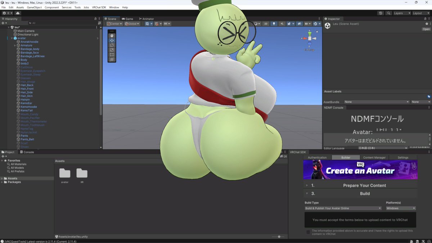Viewport: 432px width, 243px height.
Task: Select the Hand view tool
Action: [112, 35]
